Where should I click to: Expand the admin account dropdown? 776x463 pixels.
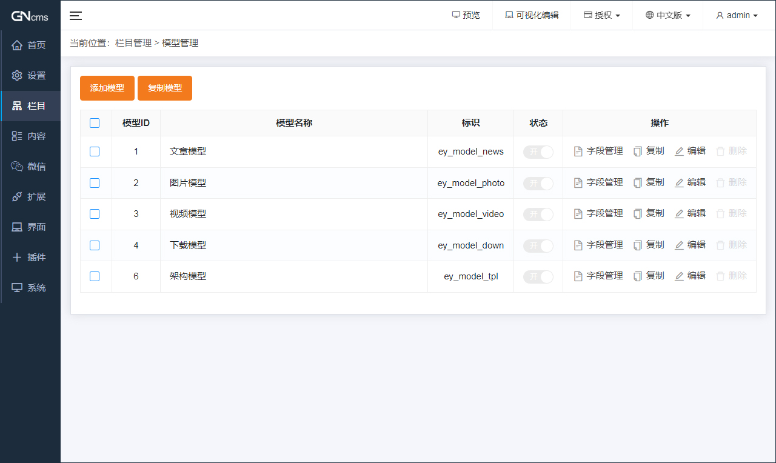click(x=737, y=15)
